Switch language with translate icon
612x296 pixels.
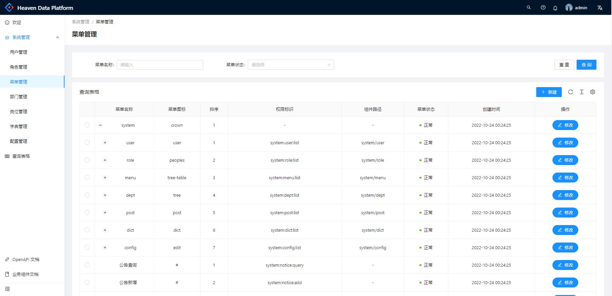click(600, 8)
